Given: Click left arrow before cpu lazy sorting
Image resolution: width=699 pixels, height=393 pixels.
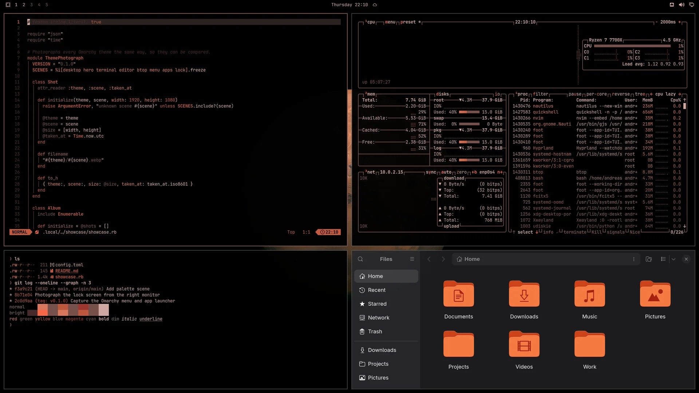Looking at the screenshot, I should [x=651, y=94].
